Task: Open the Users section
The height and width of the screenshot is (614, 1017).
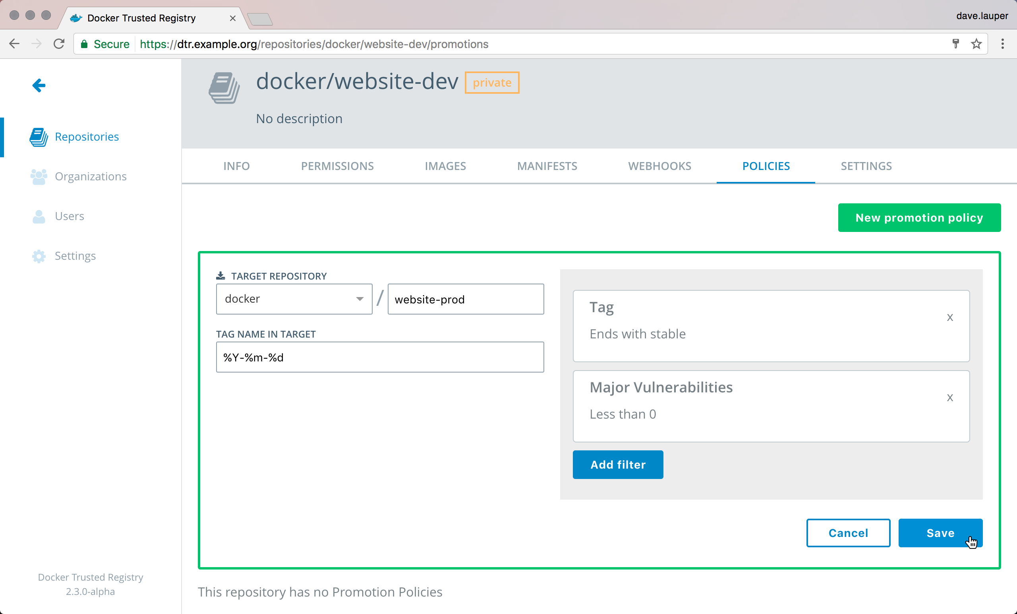Action: [70, 216]
